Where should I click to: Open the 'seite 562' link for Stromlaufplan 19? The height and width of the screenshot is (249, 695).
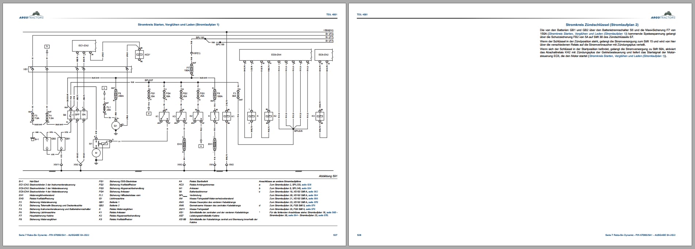(313, 192)
